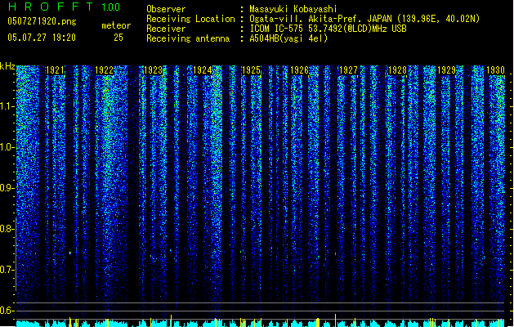Click the Receiver label
The image size is (514, 327).
pos(166,29)
